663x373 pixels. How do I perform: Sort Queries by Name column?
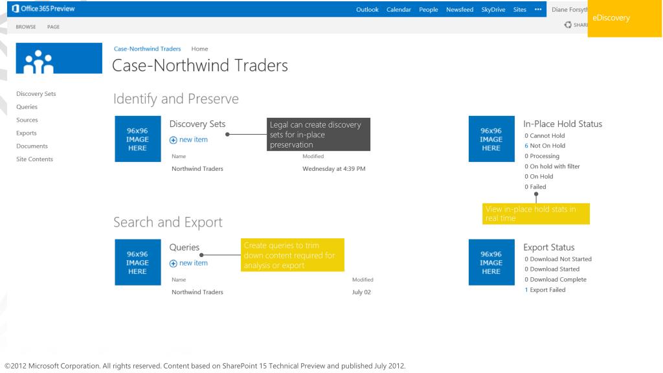pos(179,280)
